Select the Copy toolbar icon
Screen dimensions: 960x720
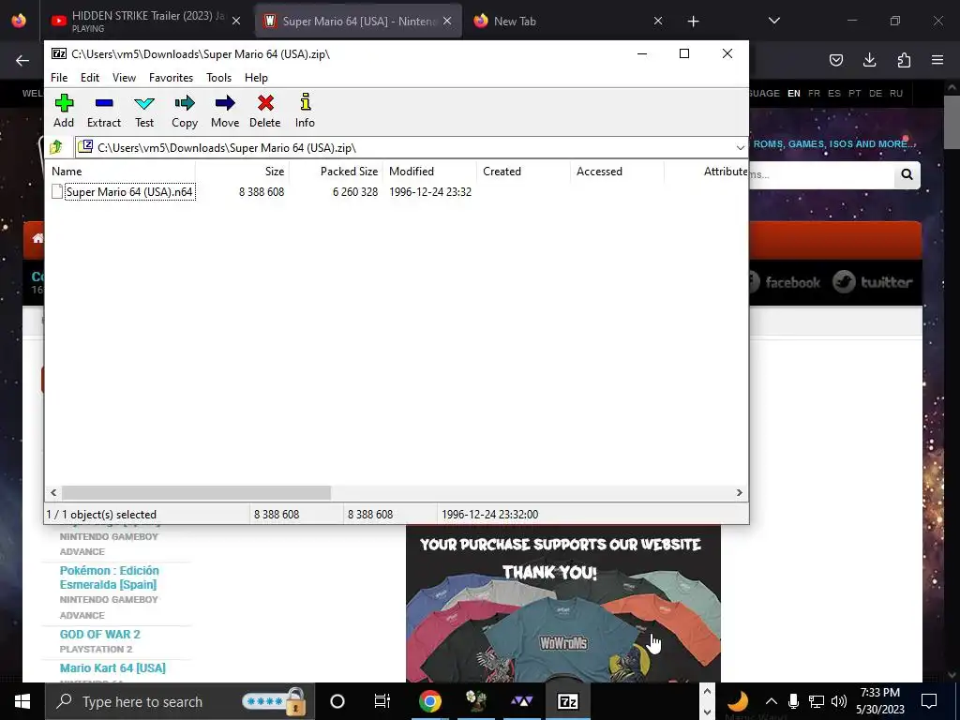point(185,111)
